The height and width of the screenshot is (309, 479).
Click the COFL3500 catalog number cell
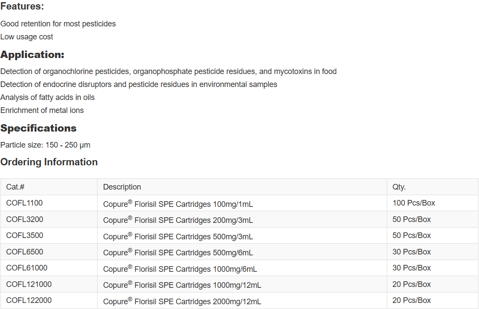click(x=25, y=235)
